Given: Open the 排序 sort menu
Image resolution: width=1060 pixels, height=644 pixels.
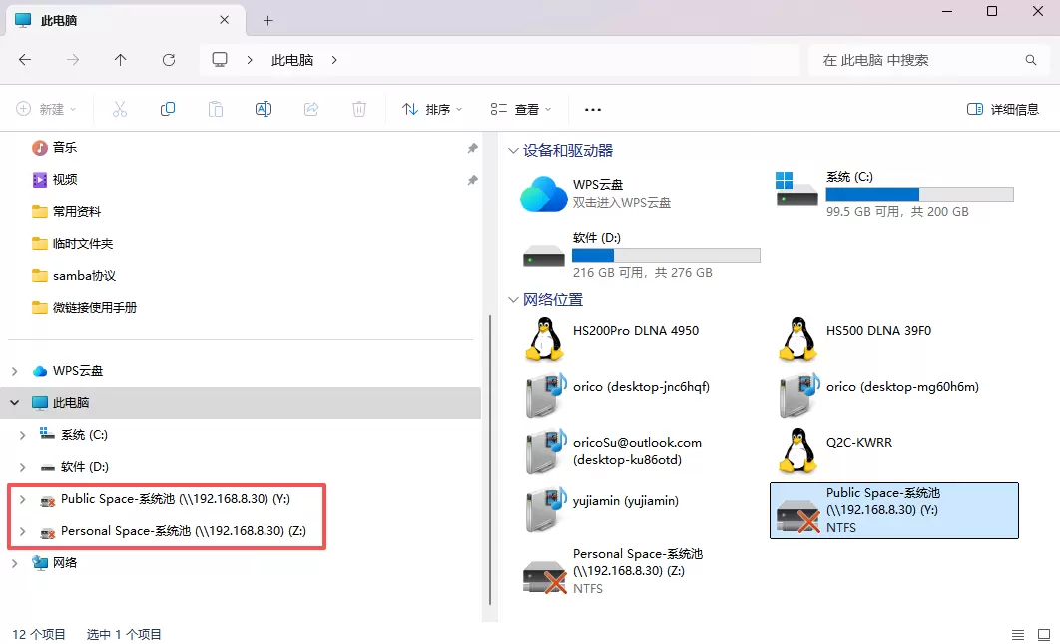Looking at the screenshot, I should coord(432,109).
